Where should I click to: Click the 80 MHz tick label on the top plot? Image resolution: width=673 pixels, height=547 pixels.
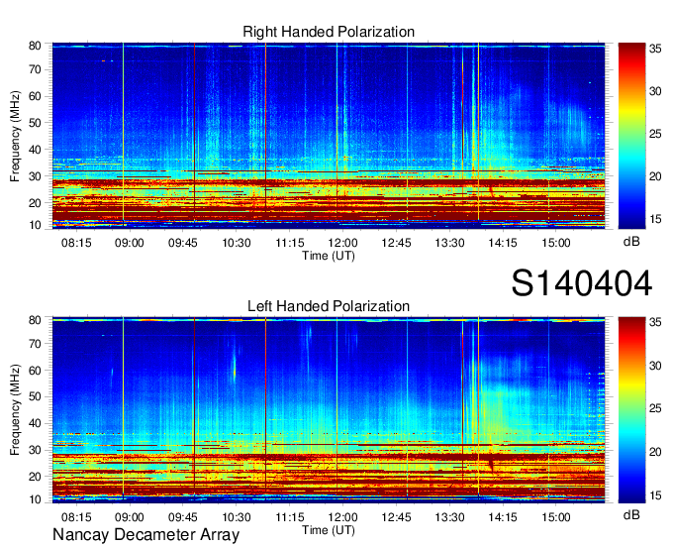(x=35, y=46)
